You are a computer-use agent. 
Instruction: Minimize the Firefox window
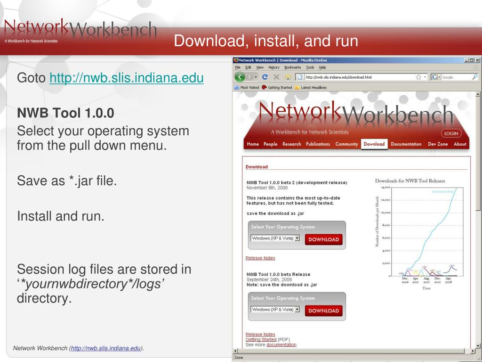point(466,60)
